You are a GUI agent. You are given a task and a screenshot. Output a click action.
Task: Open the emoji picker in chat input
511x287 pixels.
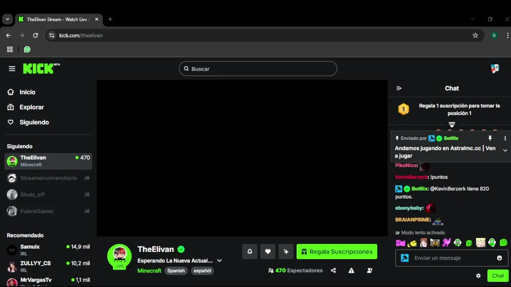coord(499,258)
